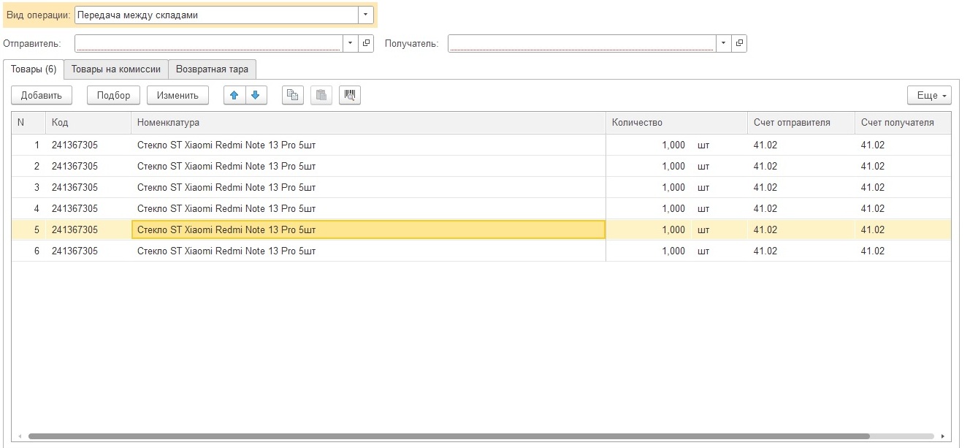Click the Счет отправителя column header
This screenshot has height=448, width=970.
pos(801,123)
